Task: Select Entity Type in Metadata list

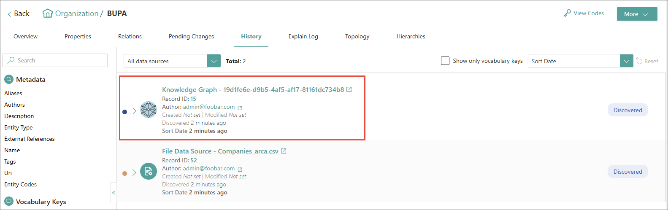Action: (18, 127)
